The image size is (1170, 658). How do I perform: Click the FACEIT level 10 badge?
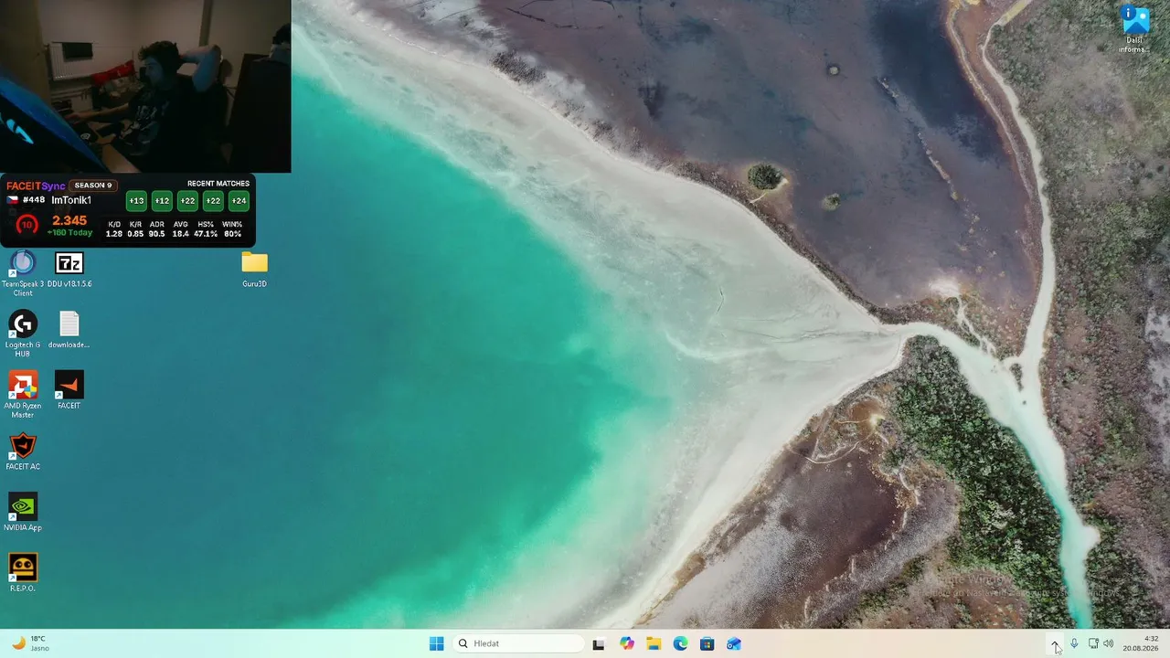[x=27, y=224]
